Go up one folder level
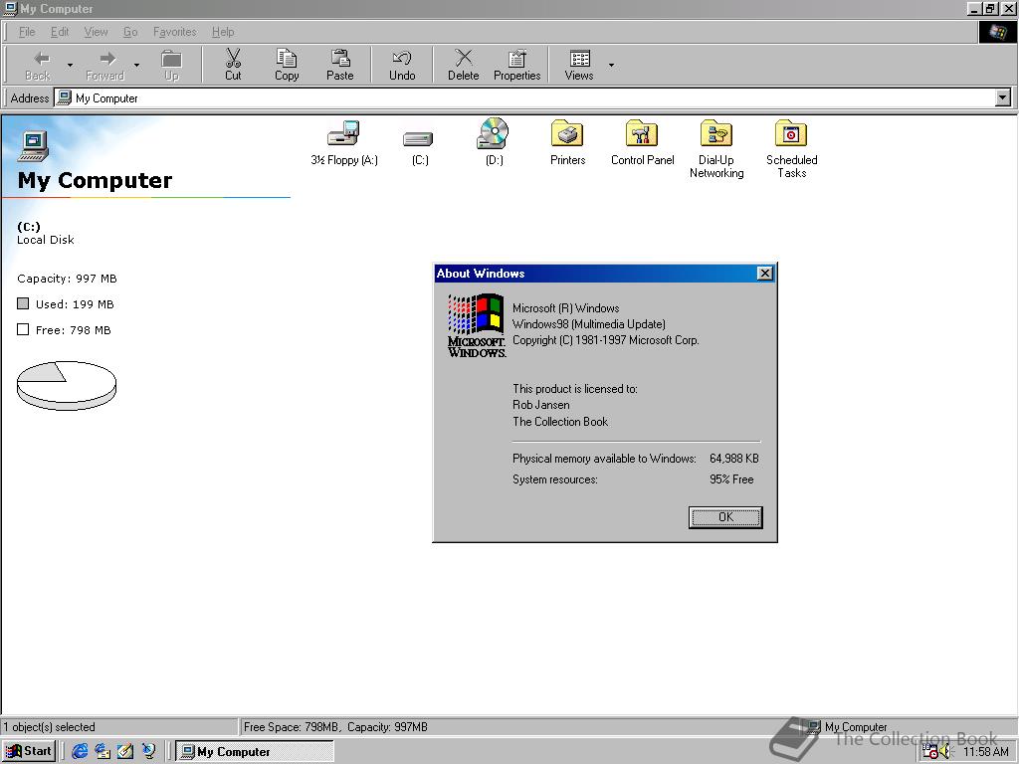 click(x=171, y=65)
